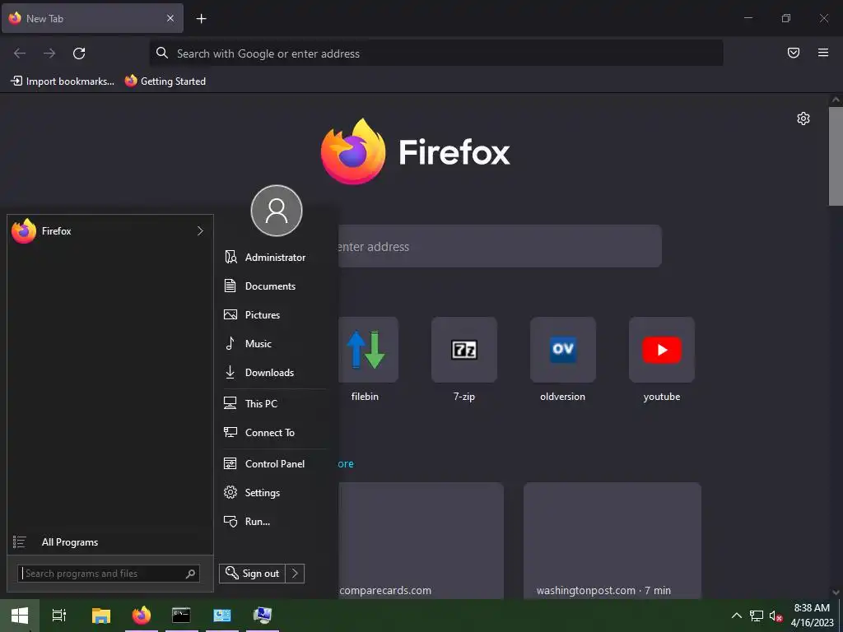Click the Windows Start button

[x=20, y=616]
